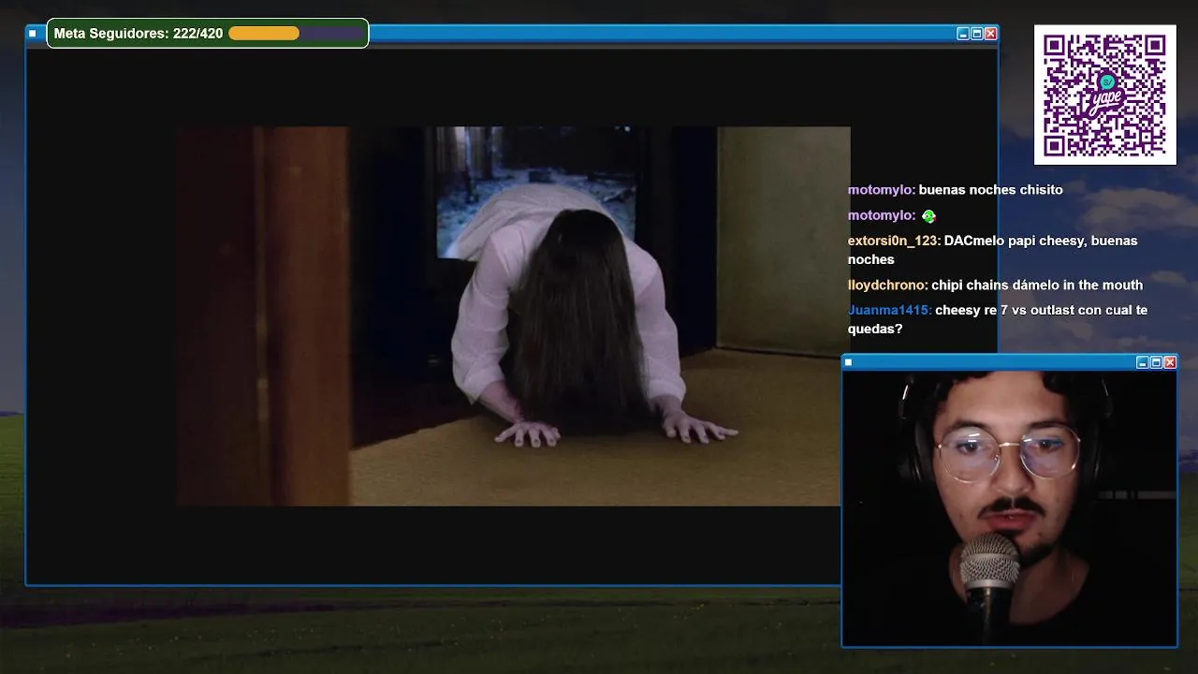Click the main video window's title icon

click(33, 34)
